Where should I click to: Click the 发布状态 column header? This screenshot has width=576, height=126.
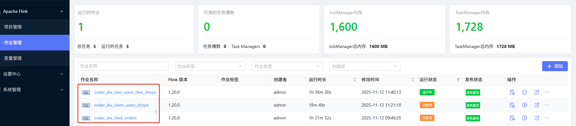coord(474,80)
